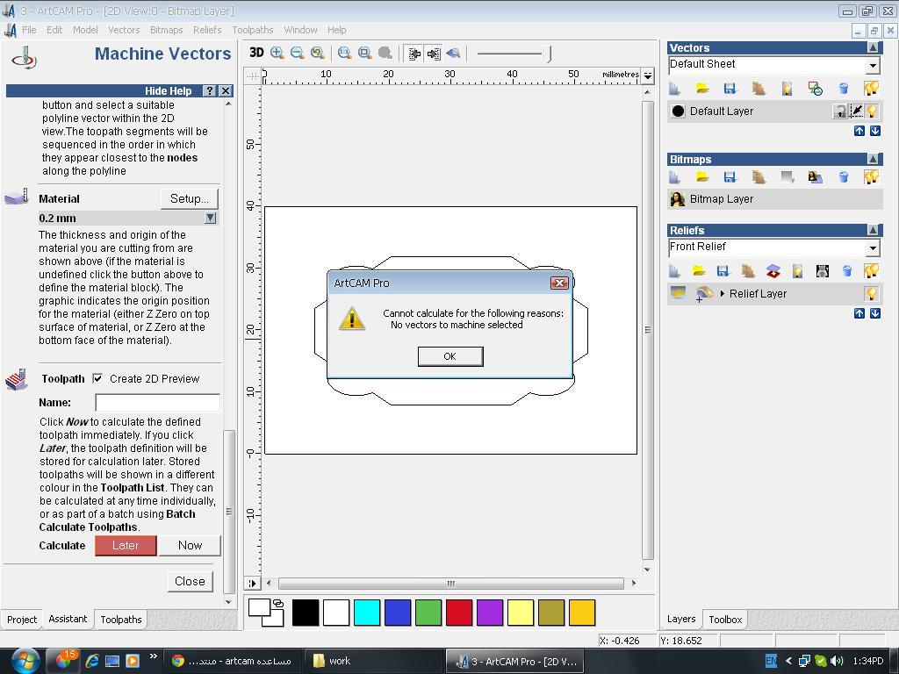Toggle Default Layer visibility light bulb
Viewport: 899px width, 674px height.
[872, 111]
